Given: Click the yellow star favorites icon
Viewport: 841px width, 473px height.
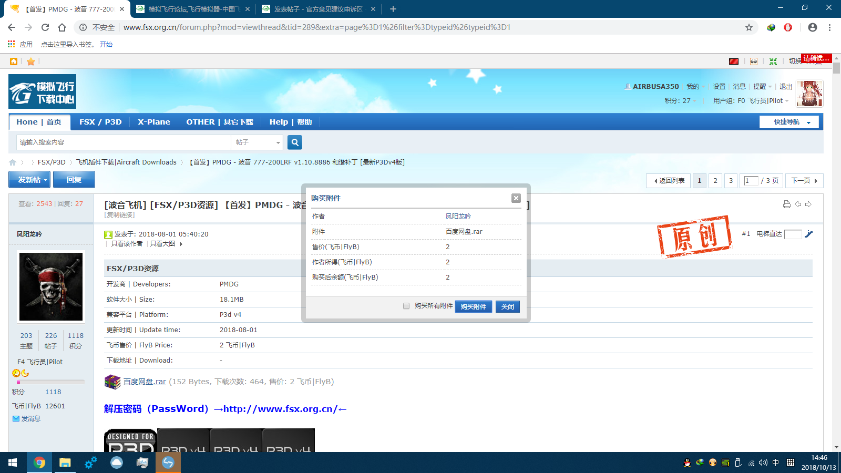Looking at the screenshot, I should (31, 61).
